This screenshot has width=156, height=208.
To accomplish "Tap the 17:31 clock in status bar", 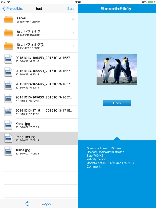I will pos(78,2).
